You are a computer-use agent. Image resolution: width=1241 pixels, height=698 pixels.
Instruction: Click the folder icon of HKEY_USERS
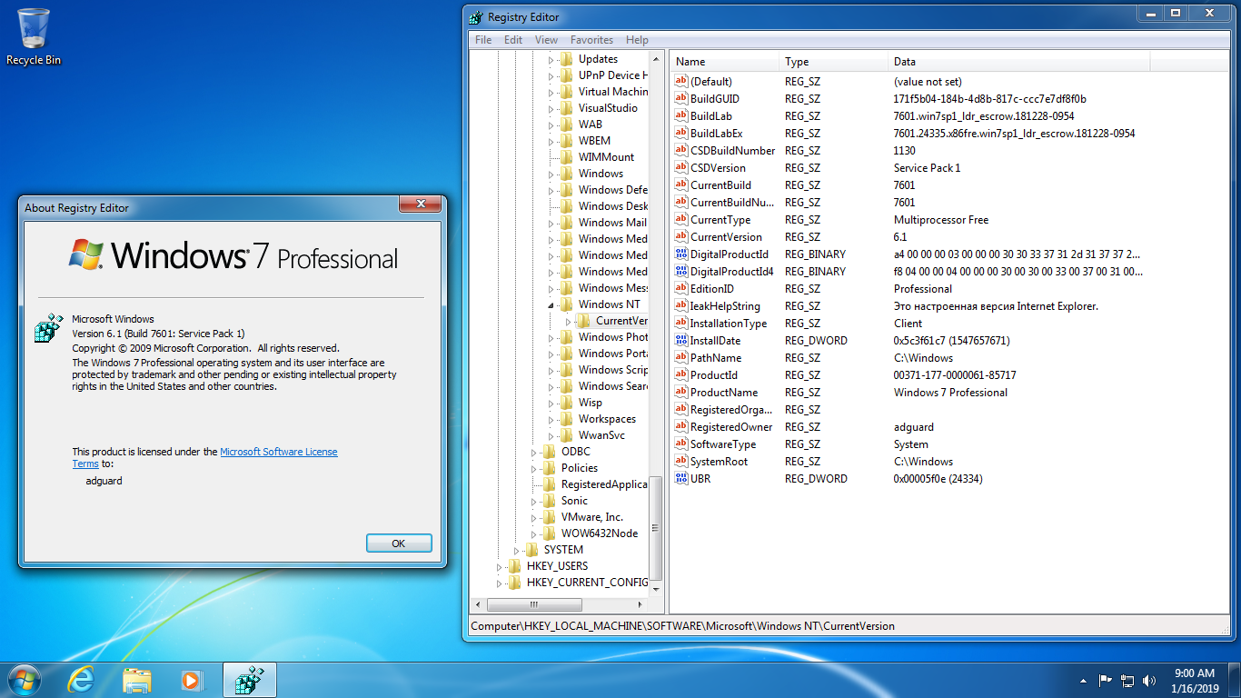[x=515, y=565]
